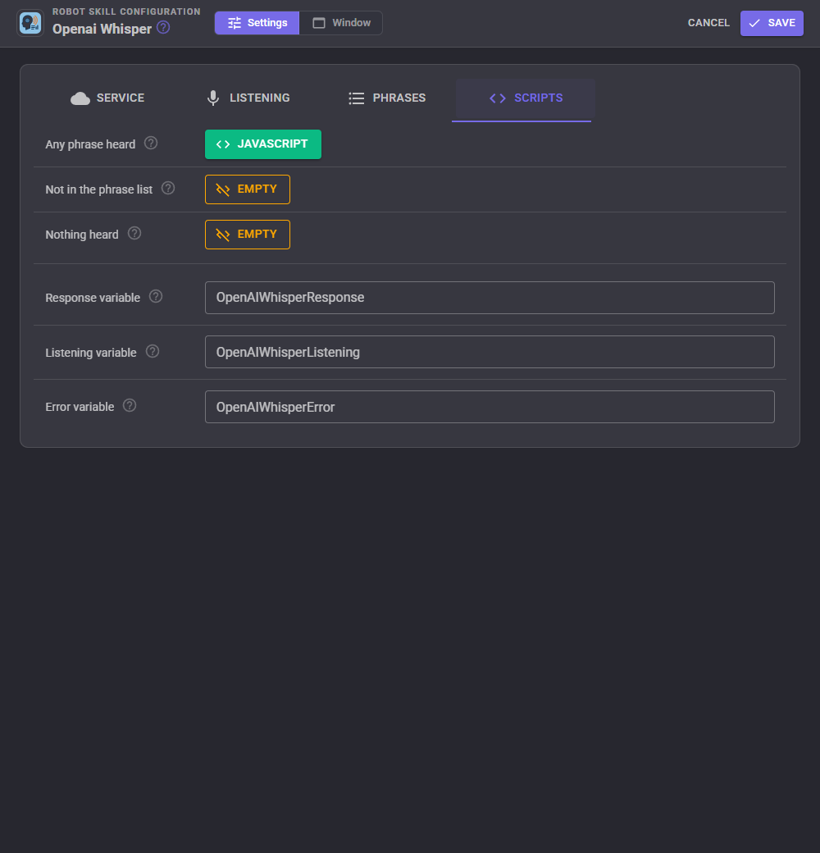The height and width of the screenshot is (853, 820).
Task: Click the 'Nothing heard' label
Action: tap(81, 235)
